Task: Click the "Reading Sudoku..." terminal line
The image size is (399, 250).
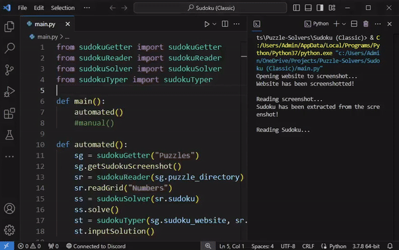Action: (283, 130)
